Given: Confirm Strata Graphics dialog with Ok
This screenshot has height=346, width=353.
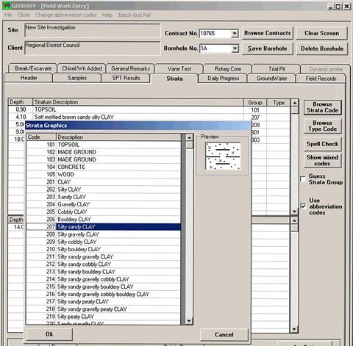Looking at the screenshot, I should pyautogui.click(x=49, y=334).
